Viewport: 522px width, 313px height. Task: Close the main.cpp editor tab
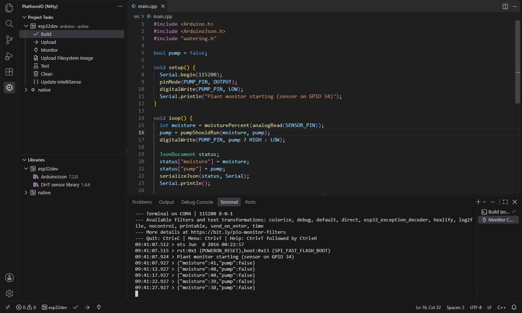163,6
